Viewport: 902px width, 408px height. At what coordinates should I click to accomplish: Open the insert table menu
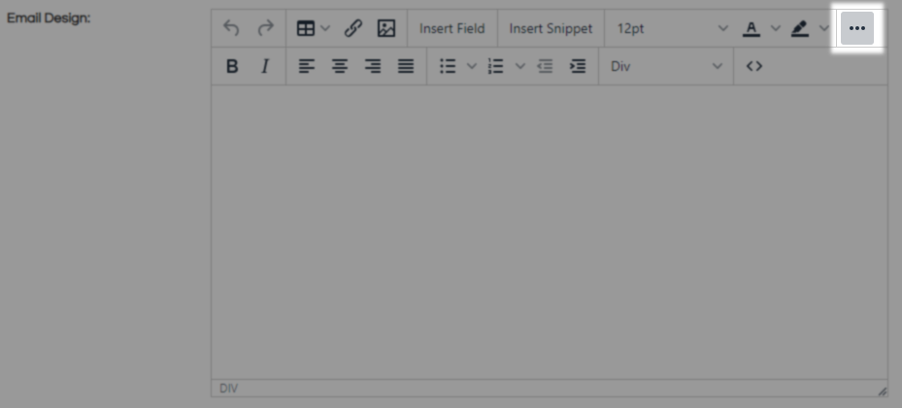point(313,28)
